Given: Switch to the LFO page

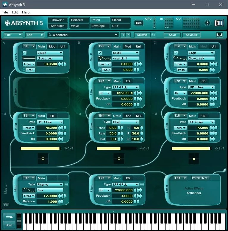Looking at the screenshot, I should point(120,26).
